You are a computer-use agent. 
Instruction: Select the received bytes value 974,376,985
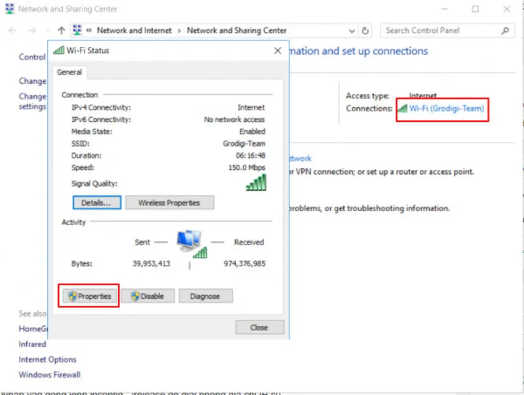coord(244,264)
